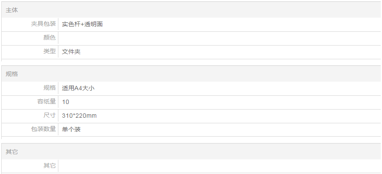Click the 220mm part of the size value
The width and height of the screenshot is (382, 174).
click(88, 116)
